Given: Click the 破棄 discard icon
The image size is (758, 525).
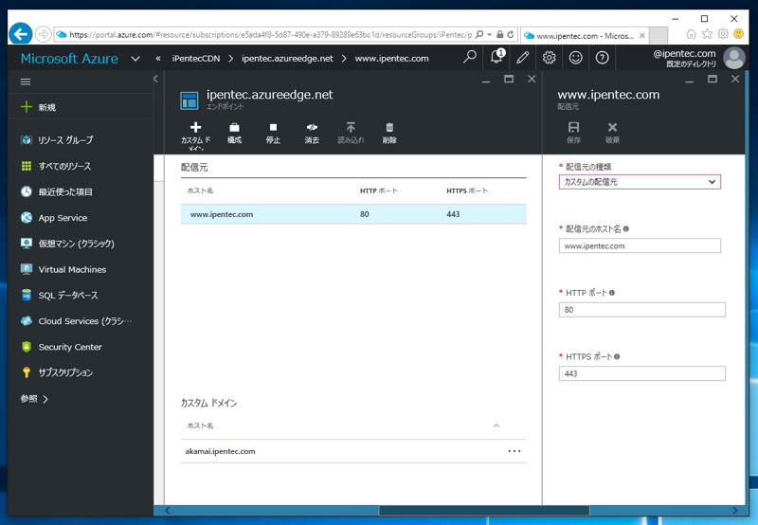Looking at the screenshot, I should (x=612, y=133).
